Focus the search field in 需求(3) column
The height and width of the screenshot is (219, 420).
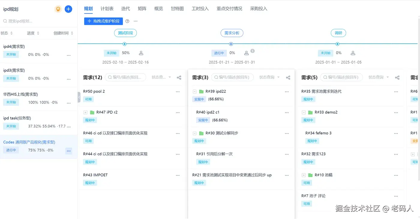232,77
